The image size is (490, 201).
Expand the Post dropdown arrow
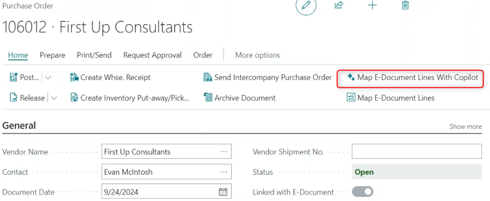(48, 77)
